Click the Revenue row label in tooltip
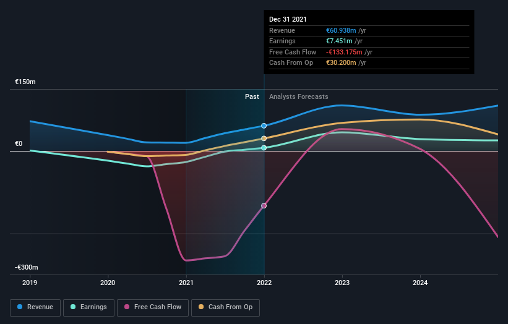508x324 pixels. tap(282, 30)
